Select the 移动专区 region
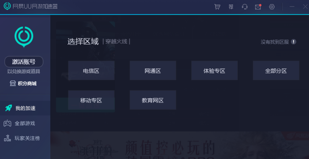 click(91, 100)
